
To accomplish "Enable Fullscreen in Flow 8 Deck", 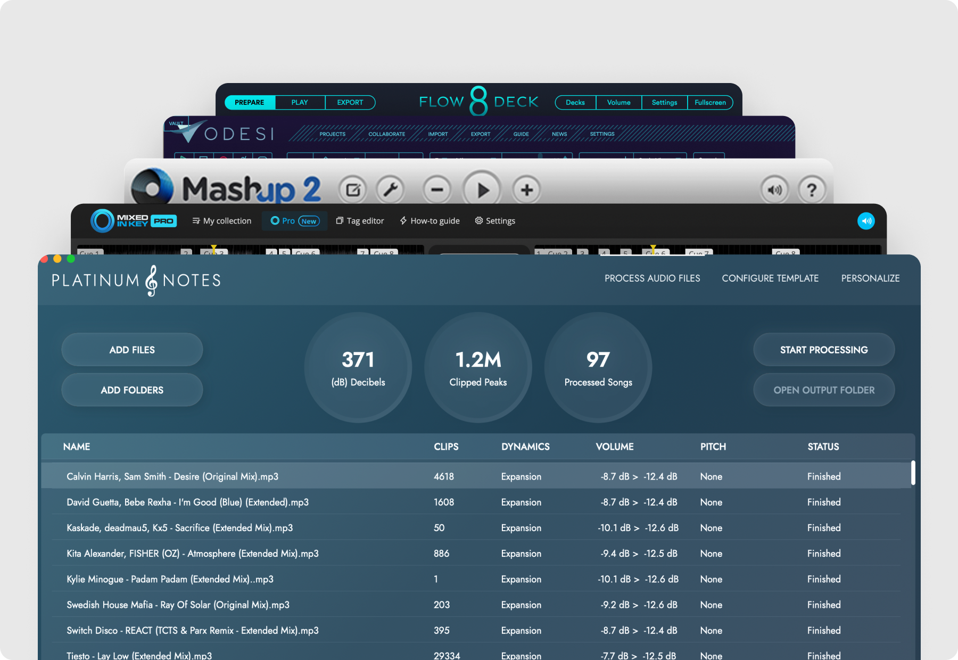I will point(711,102).
